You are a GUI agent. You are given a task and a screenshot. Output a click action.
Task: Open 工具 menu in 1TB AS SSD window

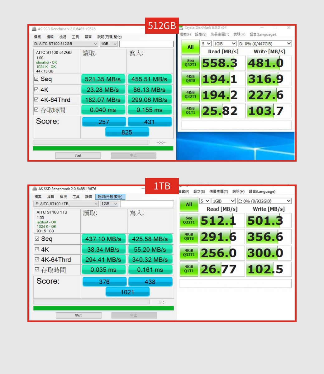point(76,197)
